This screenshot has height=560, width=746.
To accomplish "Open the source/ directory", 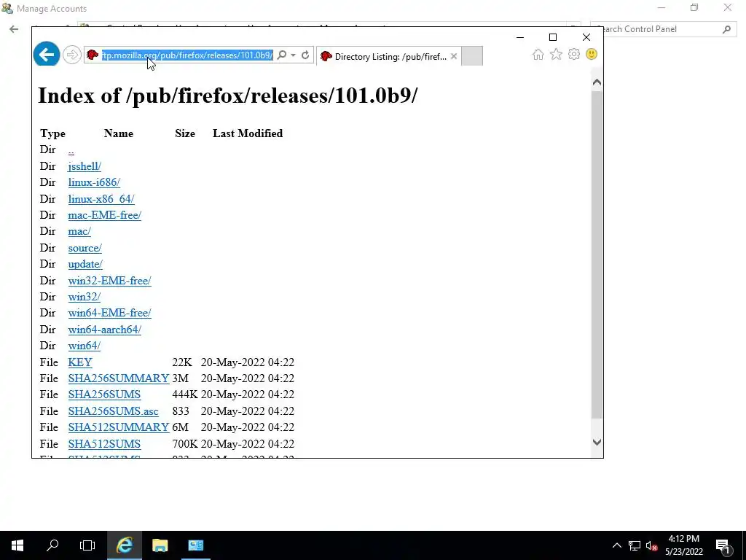I will point(85,248).
